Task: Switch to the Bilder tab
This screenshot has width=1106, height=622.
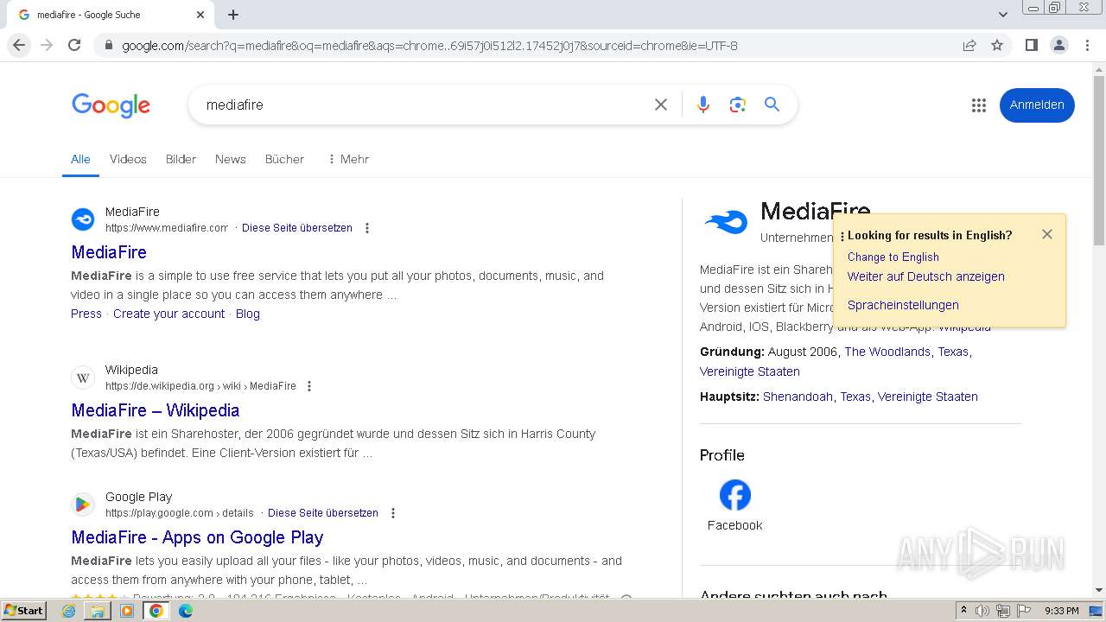Action: pyautogui.click(x=181, y=159)
